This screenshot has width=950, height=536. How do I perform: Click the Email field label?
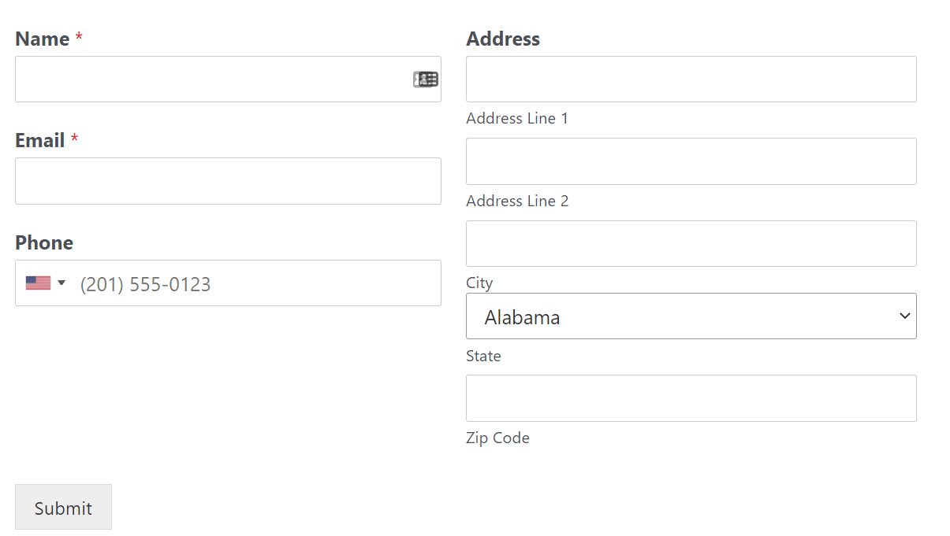coord(40,140)
